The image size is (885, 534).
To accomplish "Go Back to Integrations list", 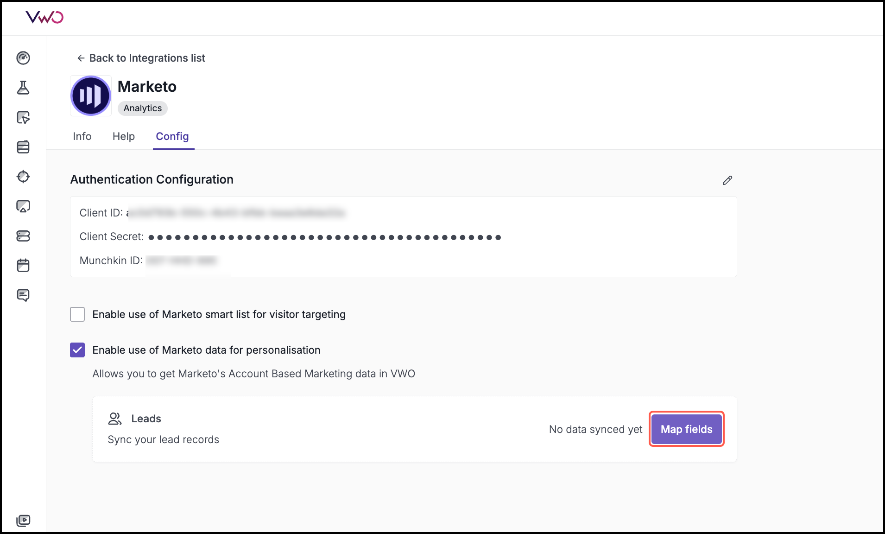I will click(140, 58).
